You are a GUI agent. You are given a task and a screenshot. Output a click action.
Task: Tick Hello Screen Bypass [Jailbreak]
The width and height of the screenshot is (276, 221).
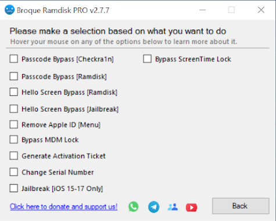point(14,109)
